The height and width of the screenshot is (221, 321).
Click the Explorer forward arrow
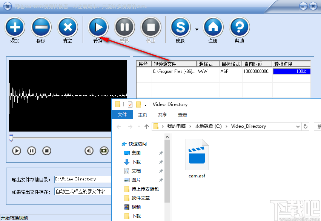[130, 127]
